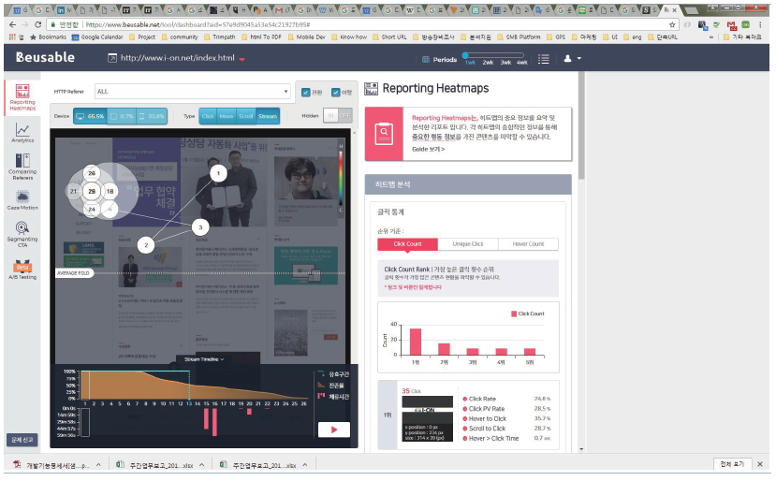The image size is (776, 481).
Task: Open Comparing Referers in the sidebar
Action: (x=22, y=165)
